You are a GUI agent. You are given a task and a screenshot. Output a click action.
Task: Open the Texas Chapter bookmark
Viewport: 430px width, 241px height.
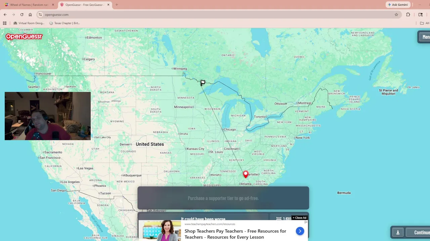[64, 23]
